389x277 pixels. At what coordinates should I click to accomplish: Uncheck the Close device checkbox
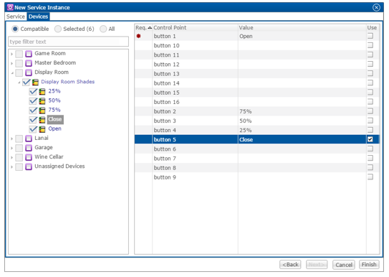click(33, 120)
